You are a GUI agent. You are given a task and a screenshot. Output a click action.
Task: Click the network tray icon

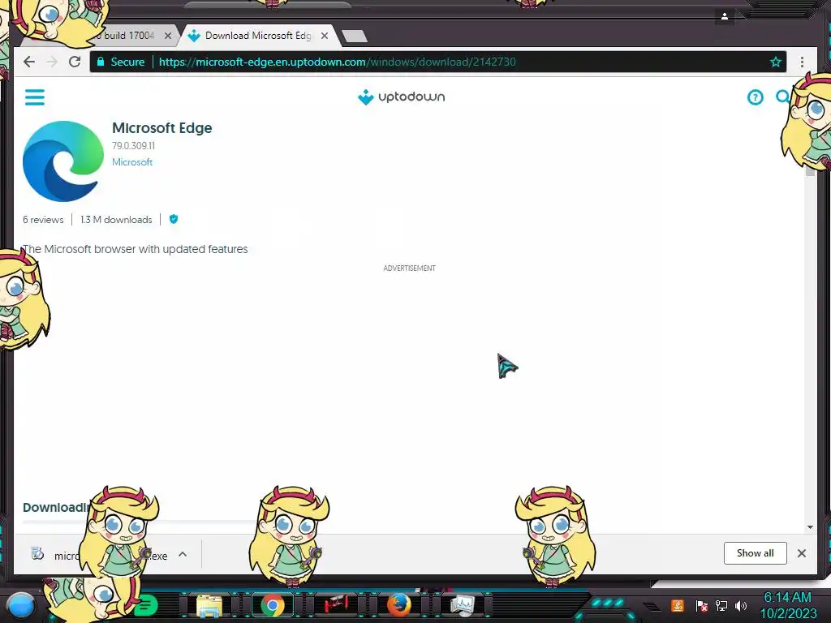[721, 605]
